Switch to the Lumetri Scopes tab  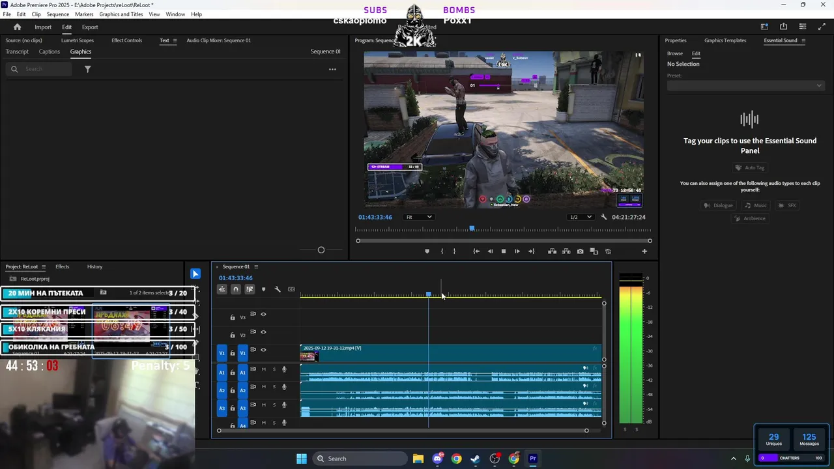[78, 40]
